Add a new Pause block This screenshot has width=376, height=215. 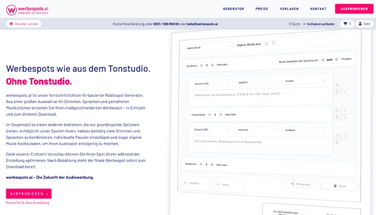[228, 185]
